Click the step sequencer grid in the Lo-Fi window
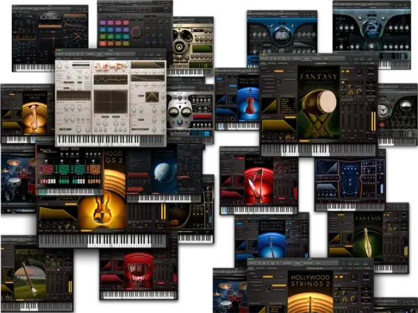Viewport: 418px width, 313px height. coord(73,95)
